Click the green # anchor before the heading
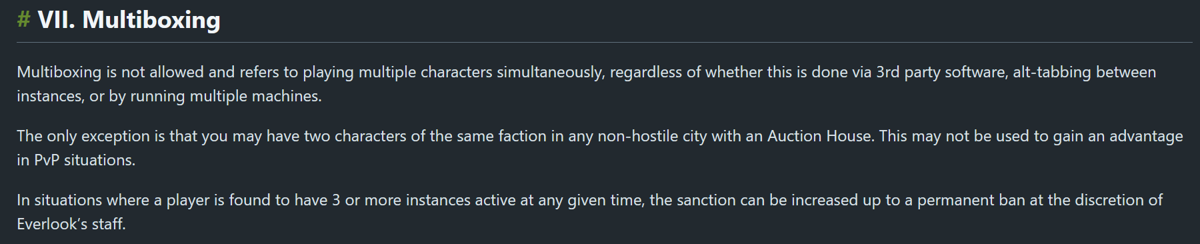The image size is (1200, 244). pos(23,20)
